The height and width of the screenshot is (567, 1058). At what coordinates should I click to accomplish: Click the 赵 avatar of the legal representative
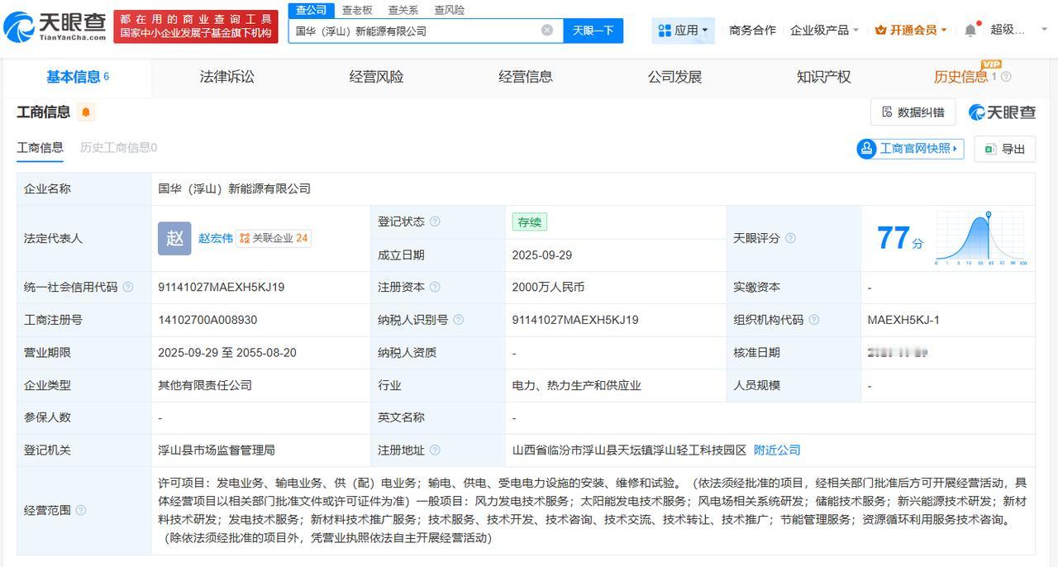(174, 238)
